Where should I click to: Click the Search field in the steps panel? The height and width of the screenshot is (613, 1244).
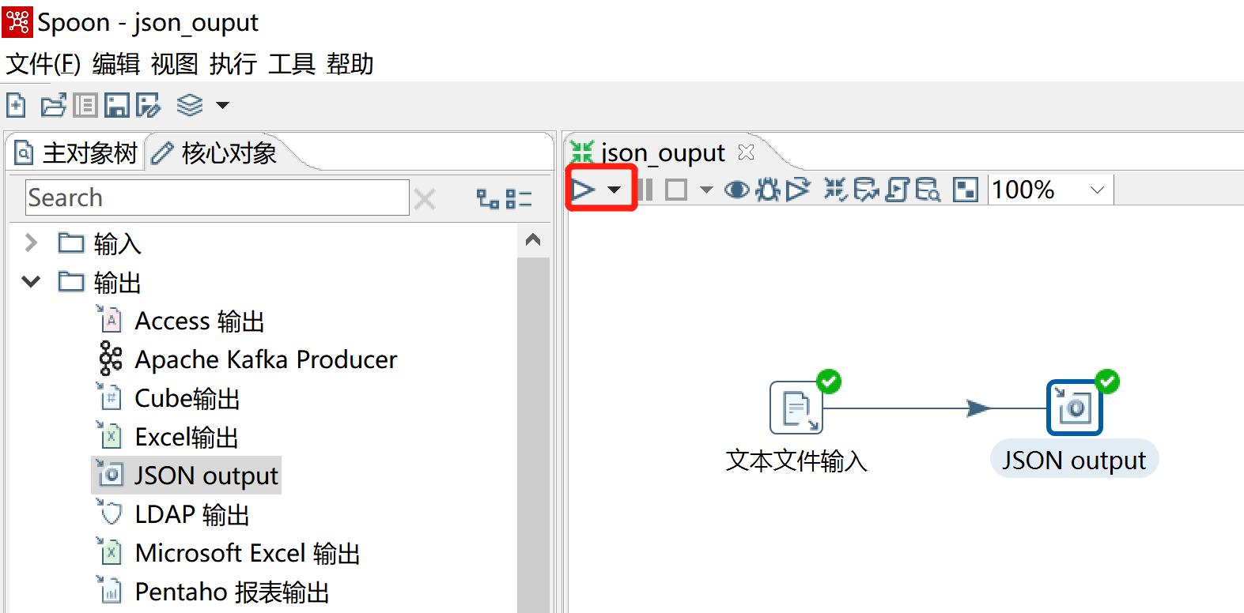[217, 197]
